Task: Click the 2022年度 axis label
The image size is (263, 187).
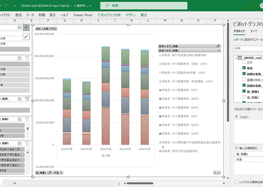Action: [144, 149]
